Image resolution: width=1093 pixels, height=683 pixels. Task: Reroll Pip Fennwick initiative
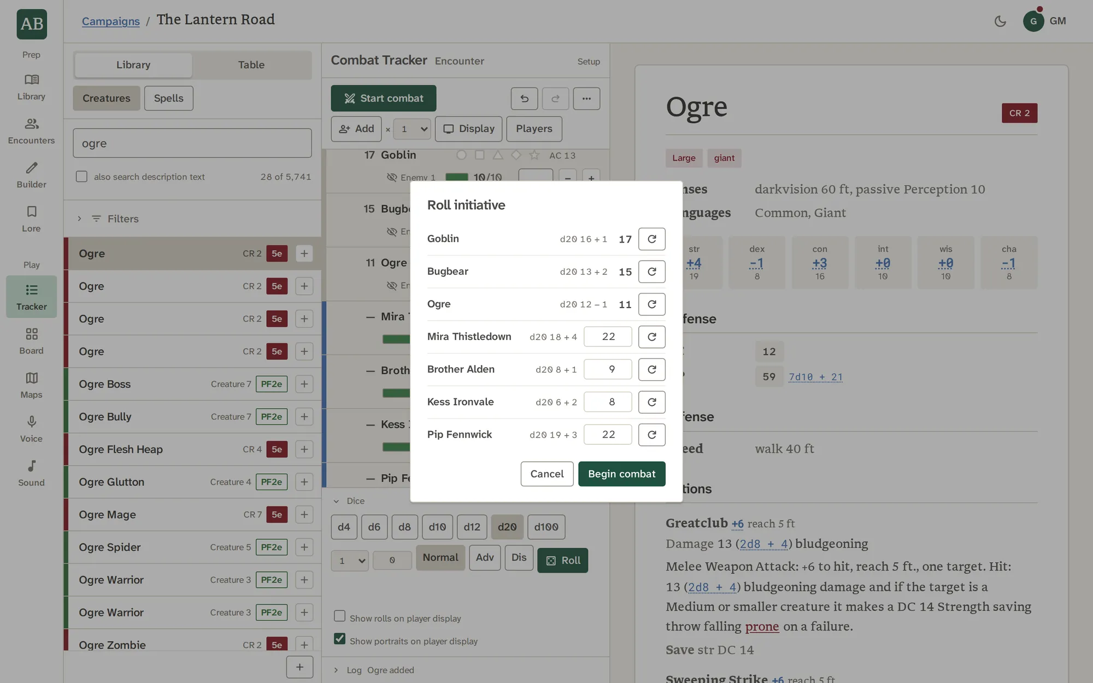coord(651,434)
